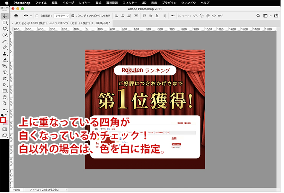Click the Share icon at top right

tap(276, 16)
